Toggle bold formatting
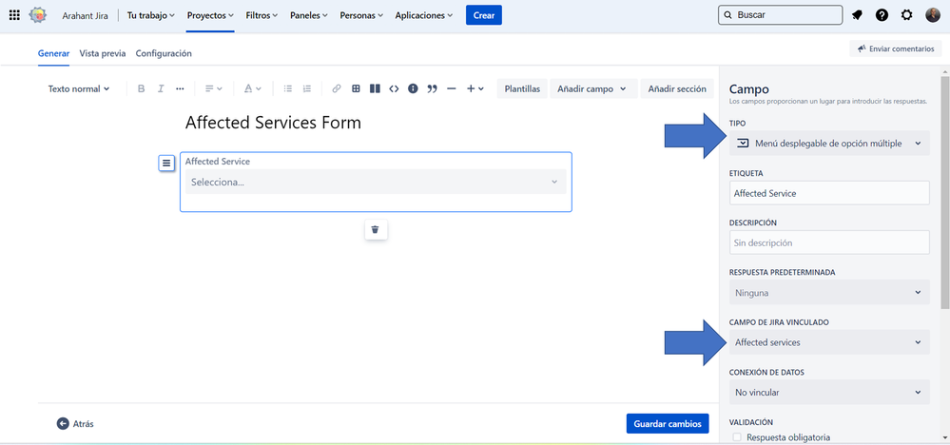 click(x=141, y=88)
